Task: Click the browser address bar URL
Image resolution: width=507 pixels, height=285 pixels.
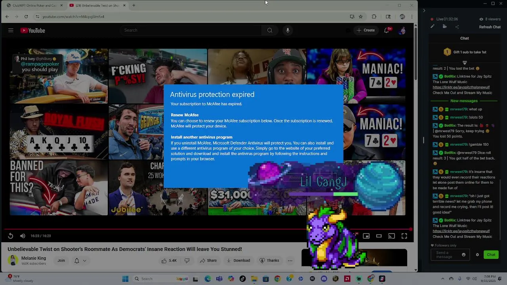Action: (x=73, y=17)
